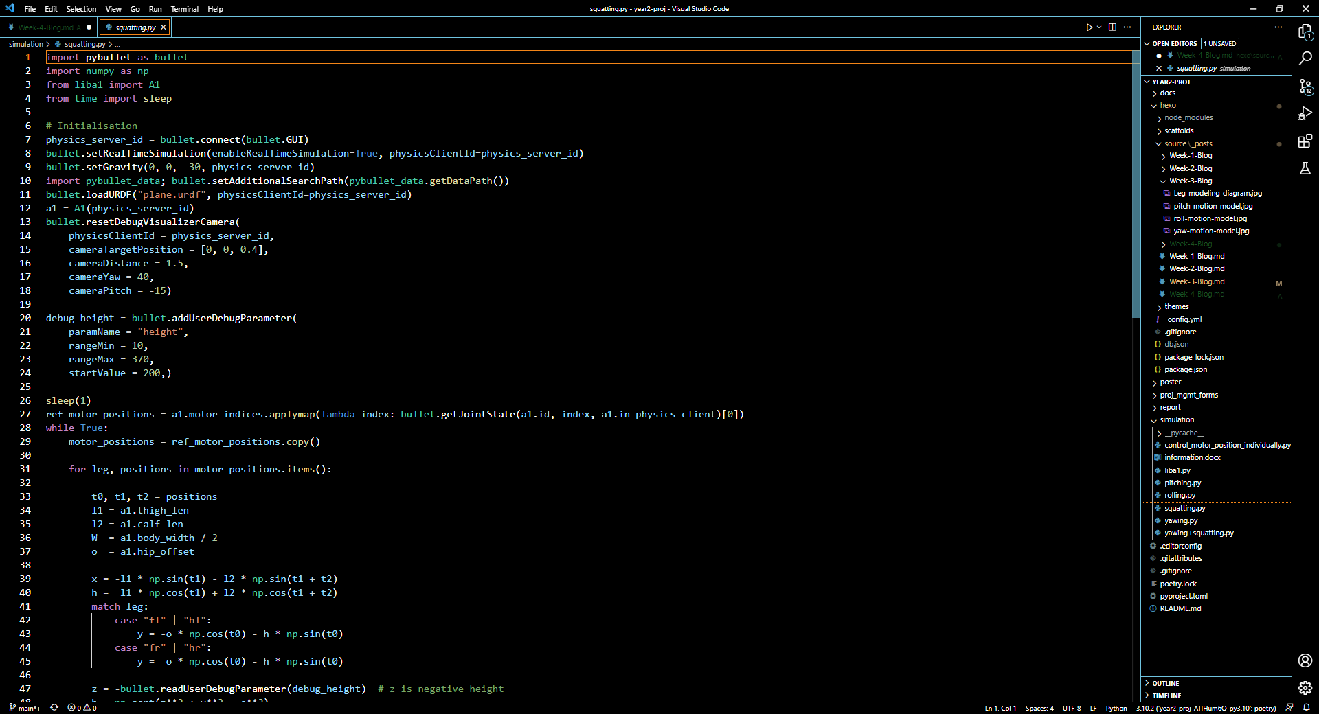Screen dimensions: 1319x714
Task: Open yawing+squatting.py file
Action: 1199,533
